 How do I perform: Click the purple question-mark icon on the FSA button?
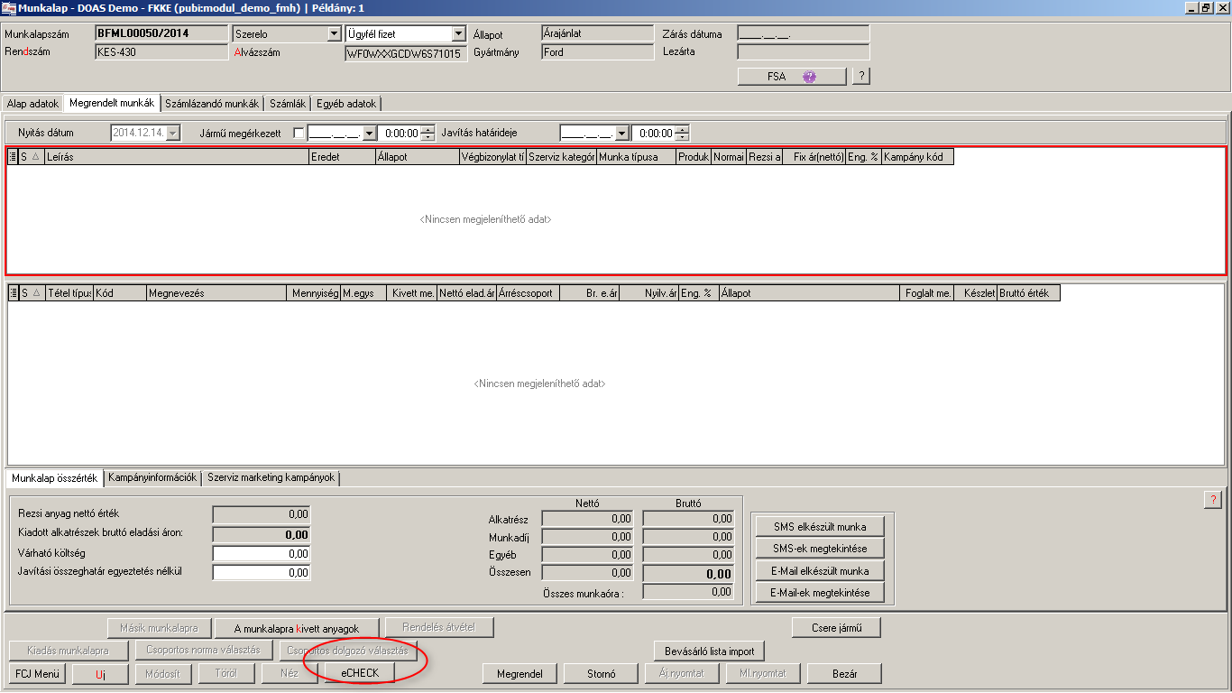[x=809, y=77]
